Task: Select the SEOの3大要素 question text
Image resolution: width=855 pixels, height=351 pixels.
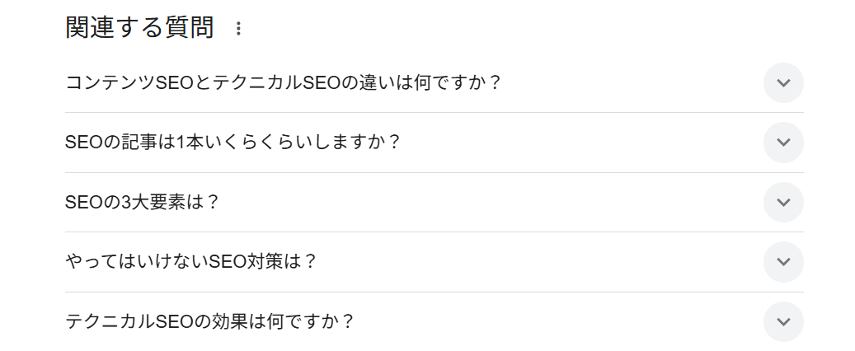Action: [x=142, y=203]
